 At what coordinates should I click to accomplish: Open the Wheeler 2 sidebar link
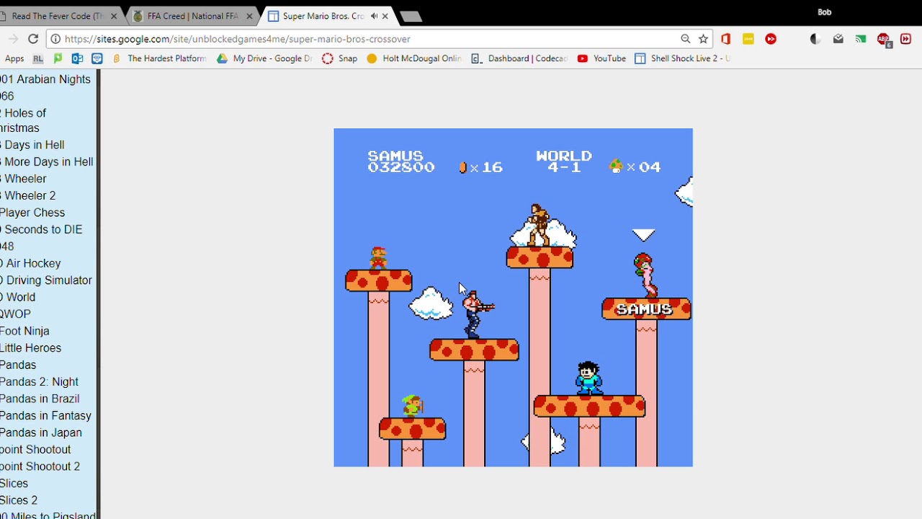click(27, 195)
